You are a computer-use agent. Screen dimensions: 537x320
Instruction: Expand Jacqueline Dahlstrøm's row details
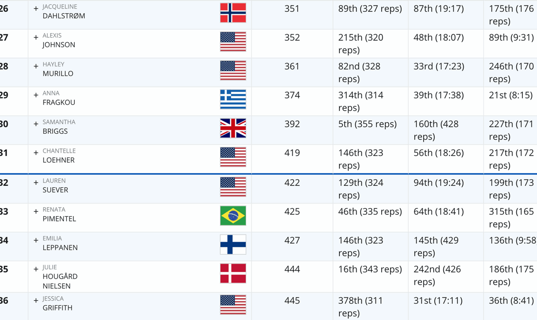[x=36, y=9]
